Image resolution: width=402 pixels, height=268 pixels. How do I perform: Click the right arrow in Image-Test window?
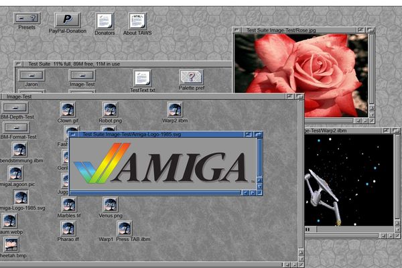tap(294, 265)
